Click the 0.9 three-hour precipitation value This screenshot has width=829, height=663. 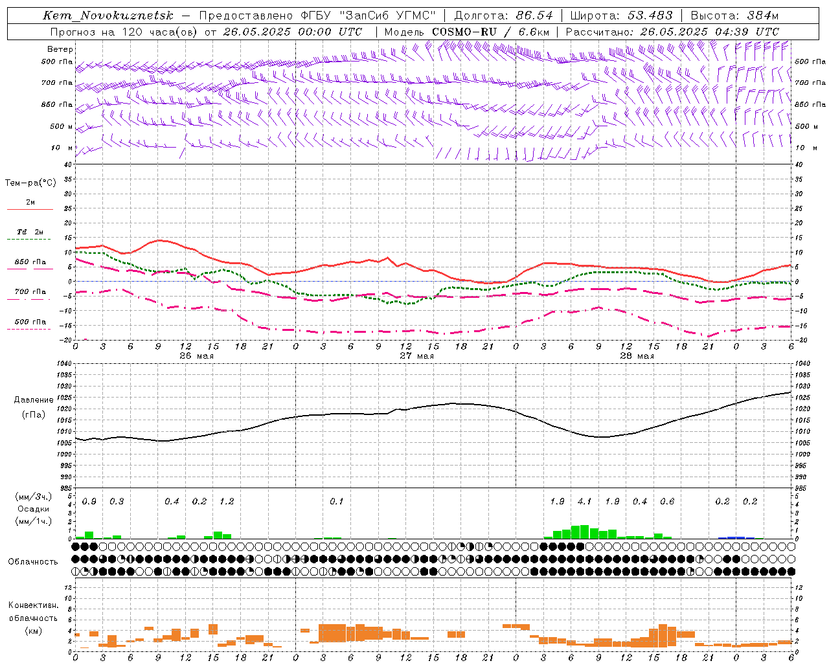point(89,502)
